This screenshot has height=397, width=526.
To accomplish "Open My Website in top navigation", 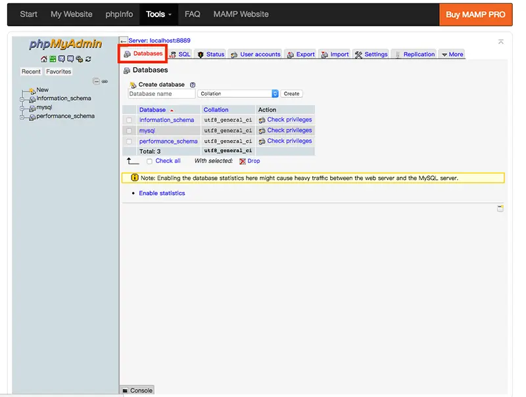I will (x=72, y=14).
